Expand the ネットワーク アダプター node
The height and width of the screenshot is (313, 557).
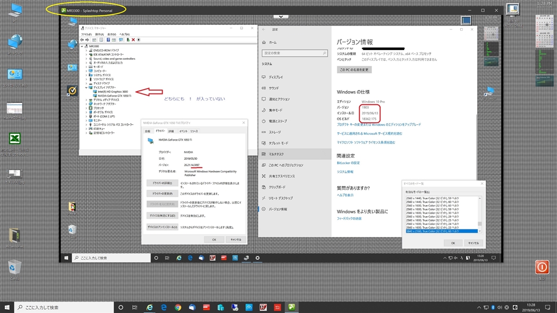click(86, 104)
